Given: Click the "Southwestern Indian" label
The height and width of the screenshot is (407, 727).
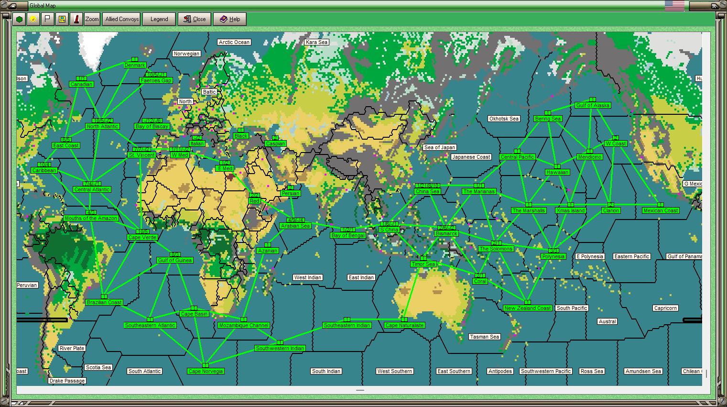Looking at the screenshot, I should pyautogui.click(x=280, y=348).
